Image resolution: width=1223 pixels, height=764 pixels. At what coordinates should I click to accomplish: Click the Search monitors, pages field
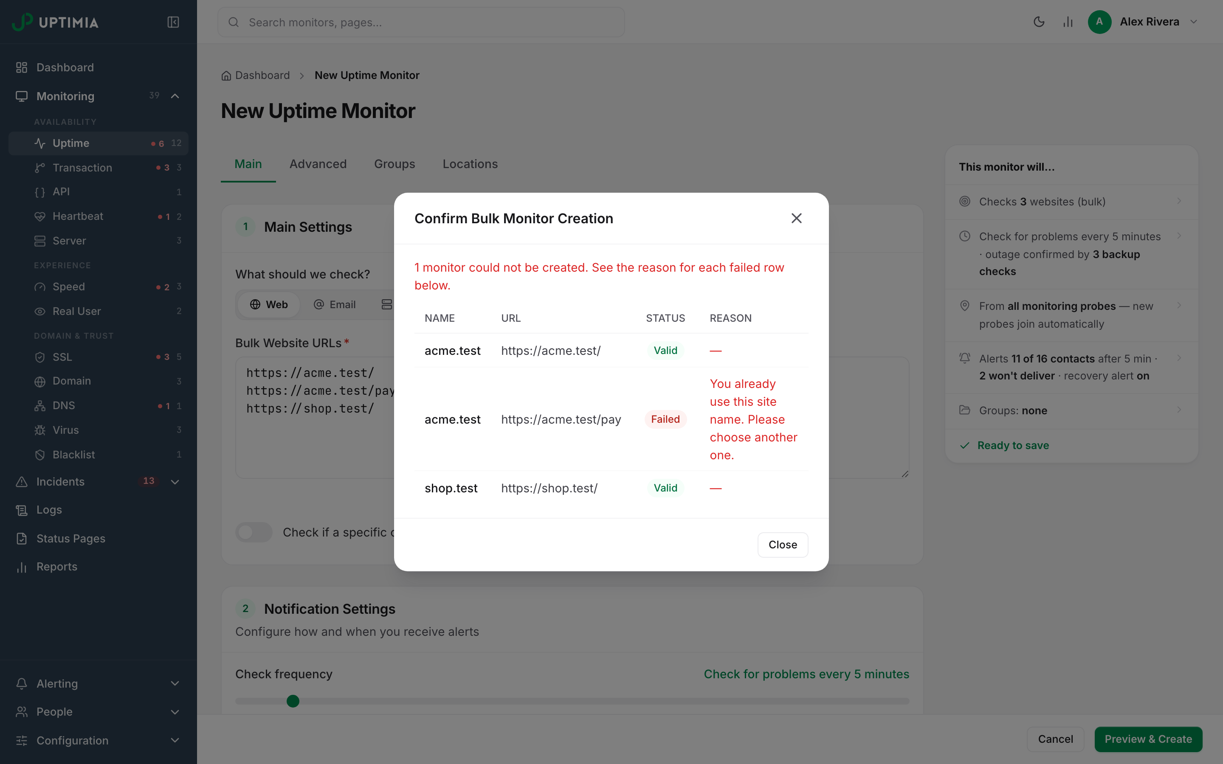pos(421,22)
